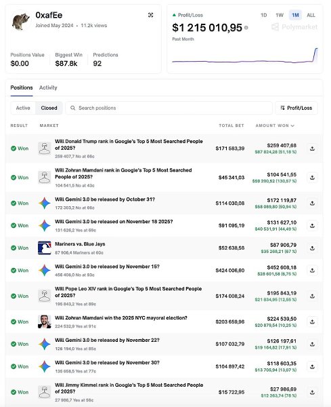Open the Profit/Loss sort dropdown
This screenshot has width=331, height=407.
point(296,108)
